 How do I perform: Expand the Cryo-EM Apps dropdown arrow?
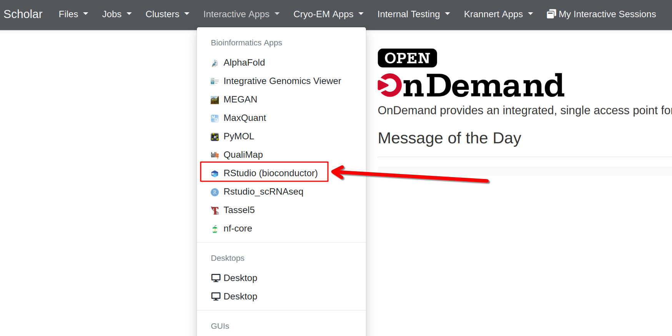point(361,14)
